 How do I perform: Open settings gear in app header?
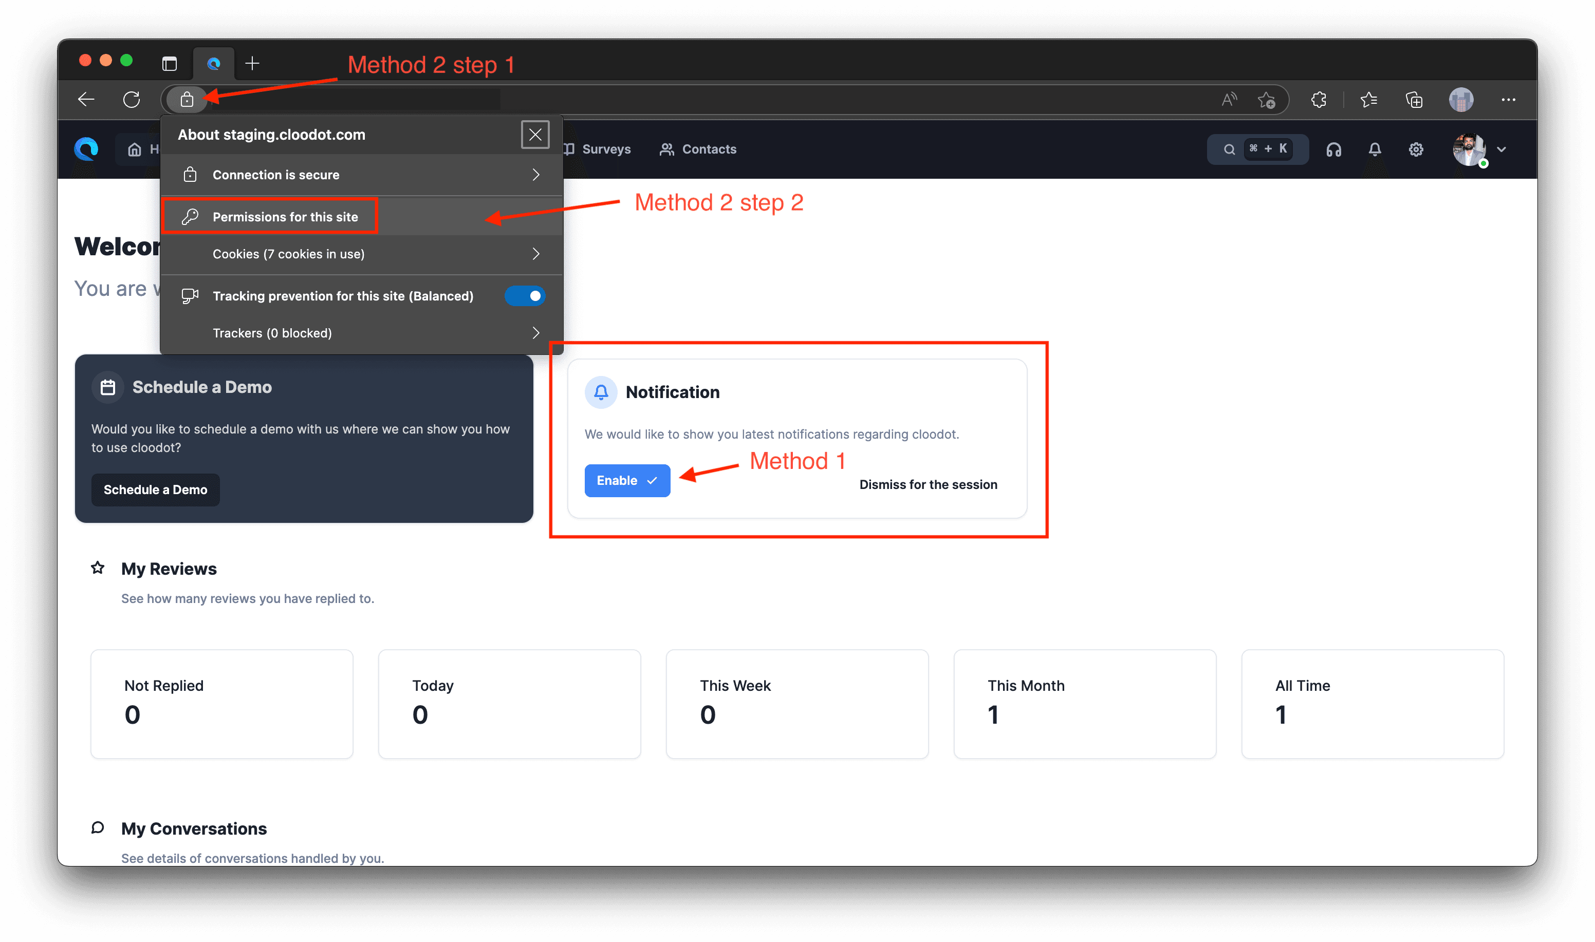1416,150
